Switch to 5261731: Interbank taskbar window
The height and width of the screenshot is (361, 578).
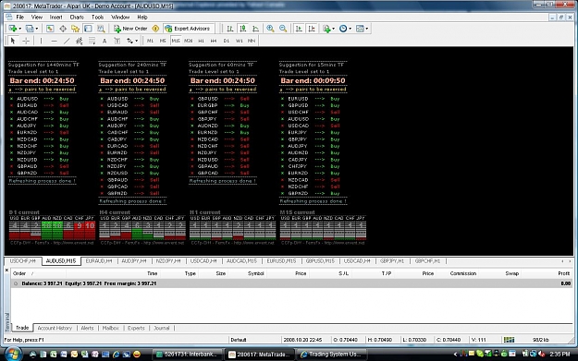[187, 355]
